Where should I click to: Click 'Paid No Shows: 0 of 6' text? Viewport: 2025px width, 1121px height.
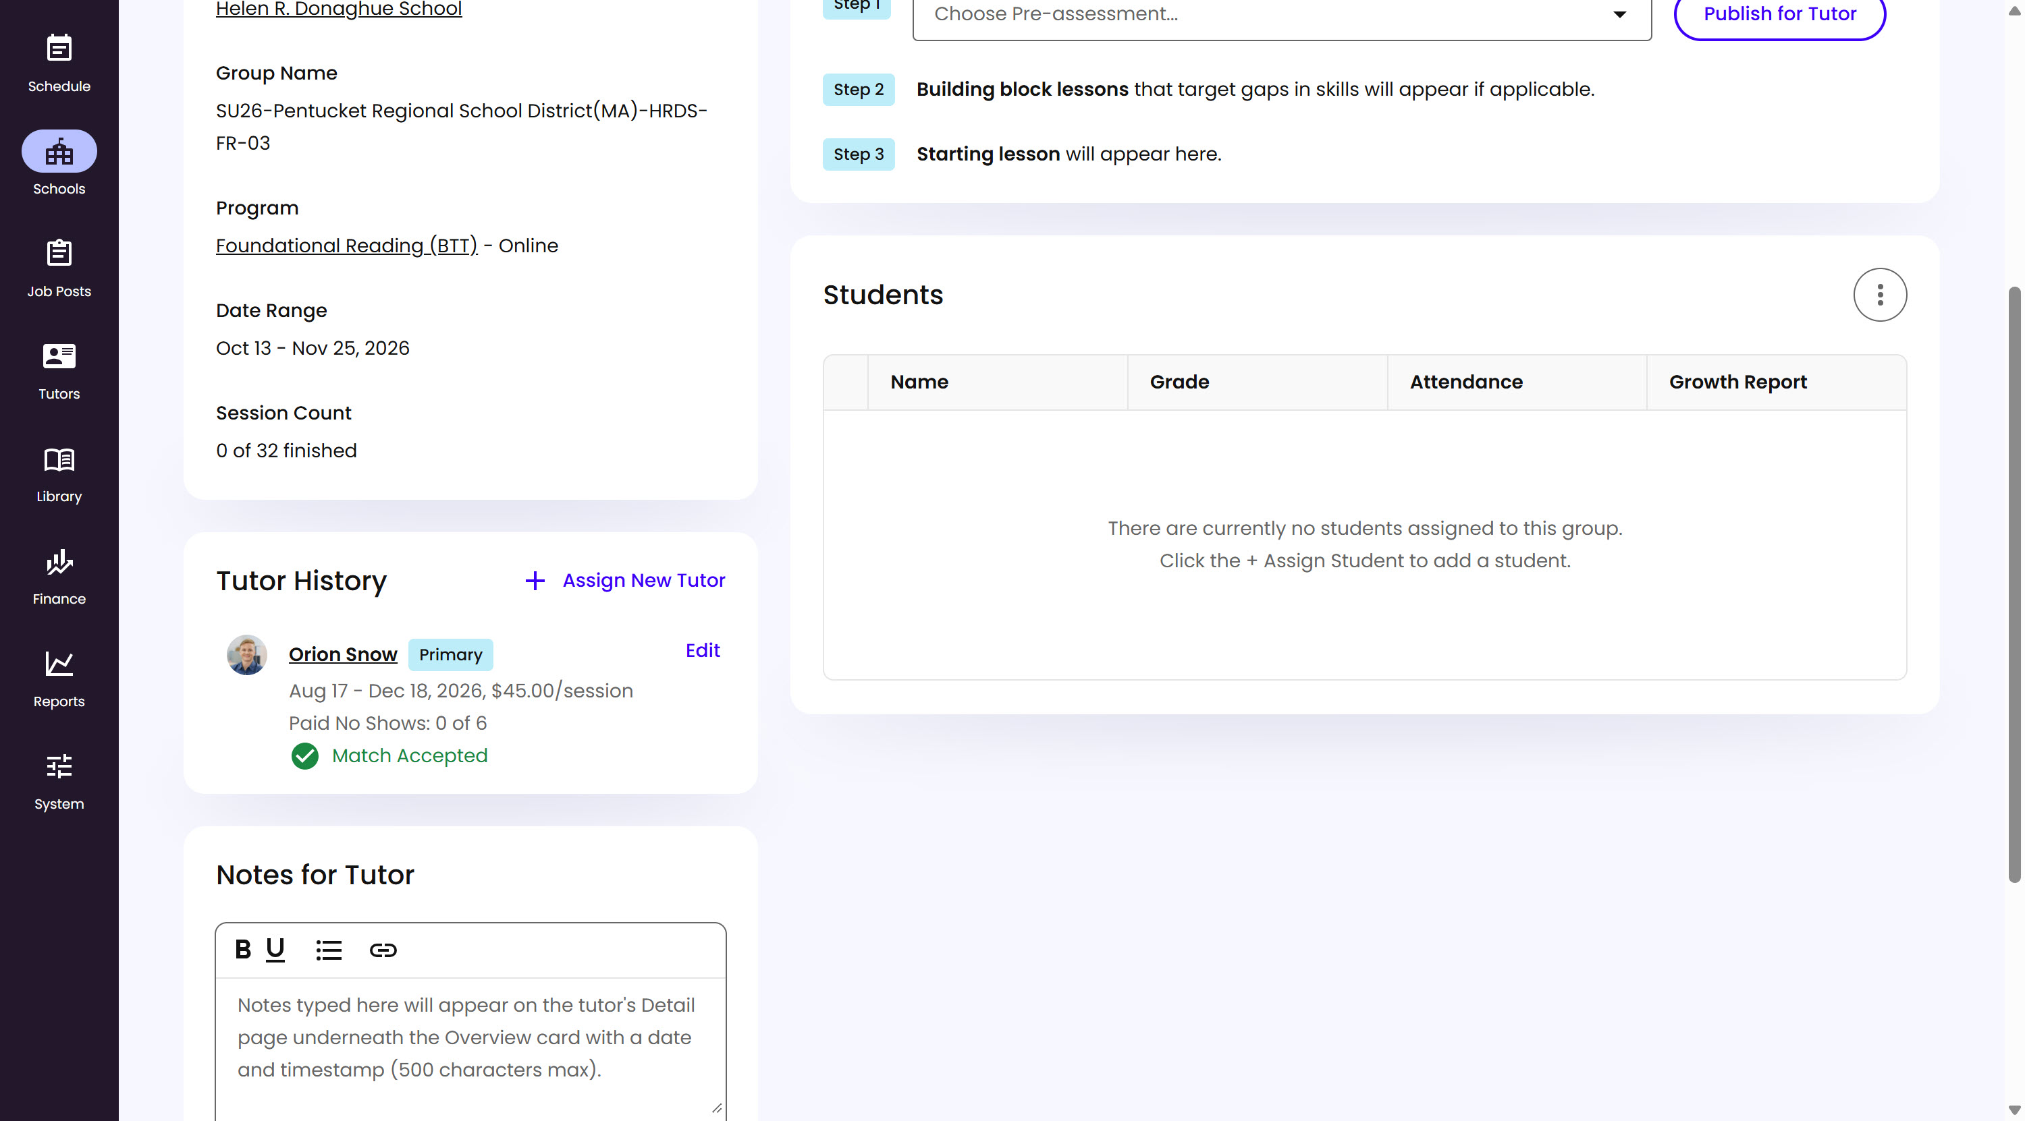(x=387, y=723)
